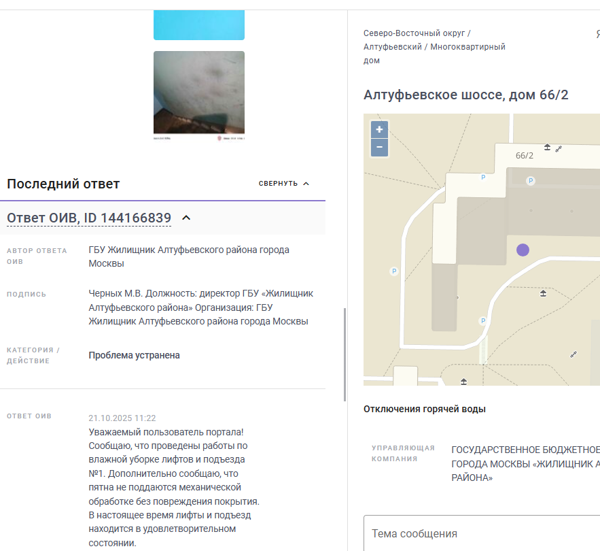Zoom in on the map with plus button

click(379, 129)
